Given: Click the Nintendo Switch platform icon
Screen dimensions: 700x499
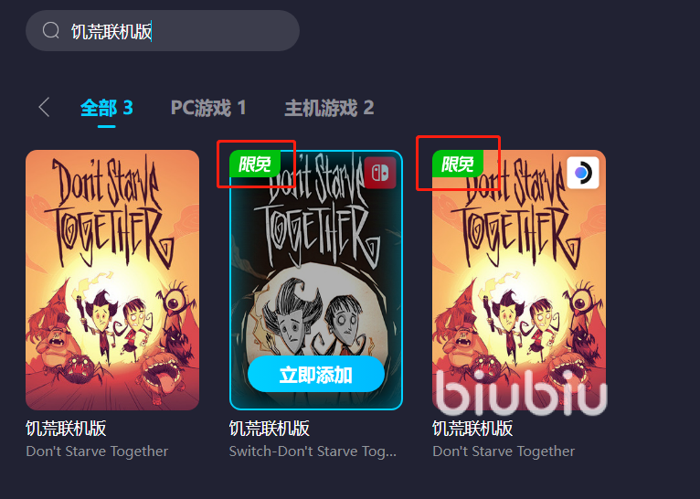Looking at the screenshot, I should pyautogui.click(x=380, y=173).
